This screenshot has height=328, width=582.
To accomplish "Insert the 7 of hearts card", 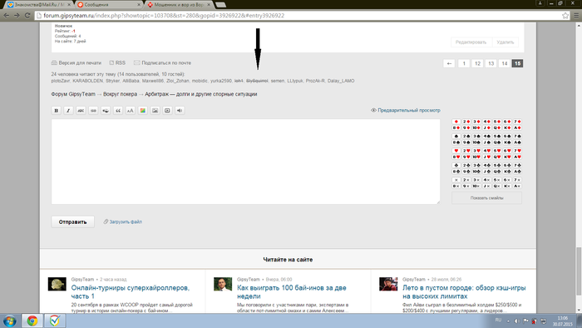I will pyautogui.click(x=517, y=151).
